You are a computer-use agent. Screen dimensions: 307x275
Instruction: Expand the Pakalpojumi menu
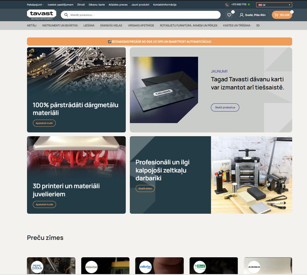click(35, 5)
